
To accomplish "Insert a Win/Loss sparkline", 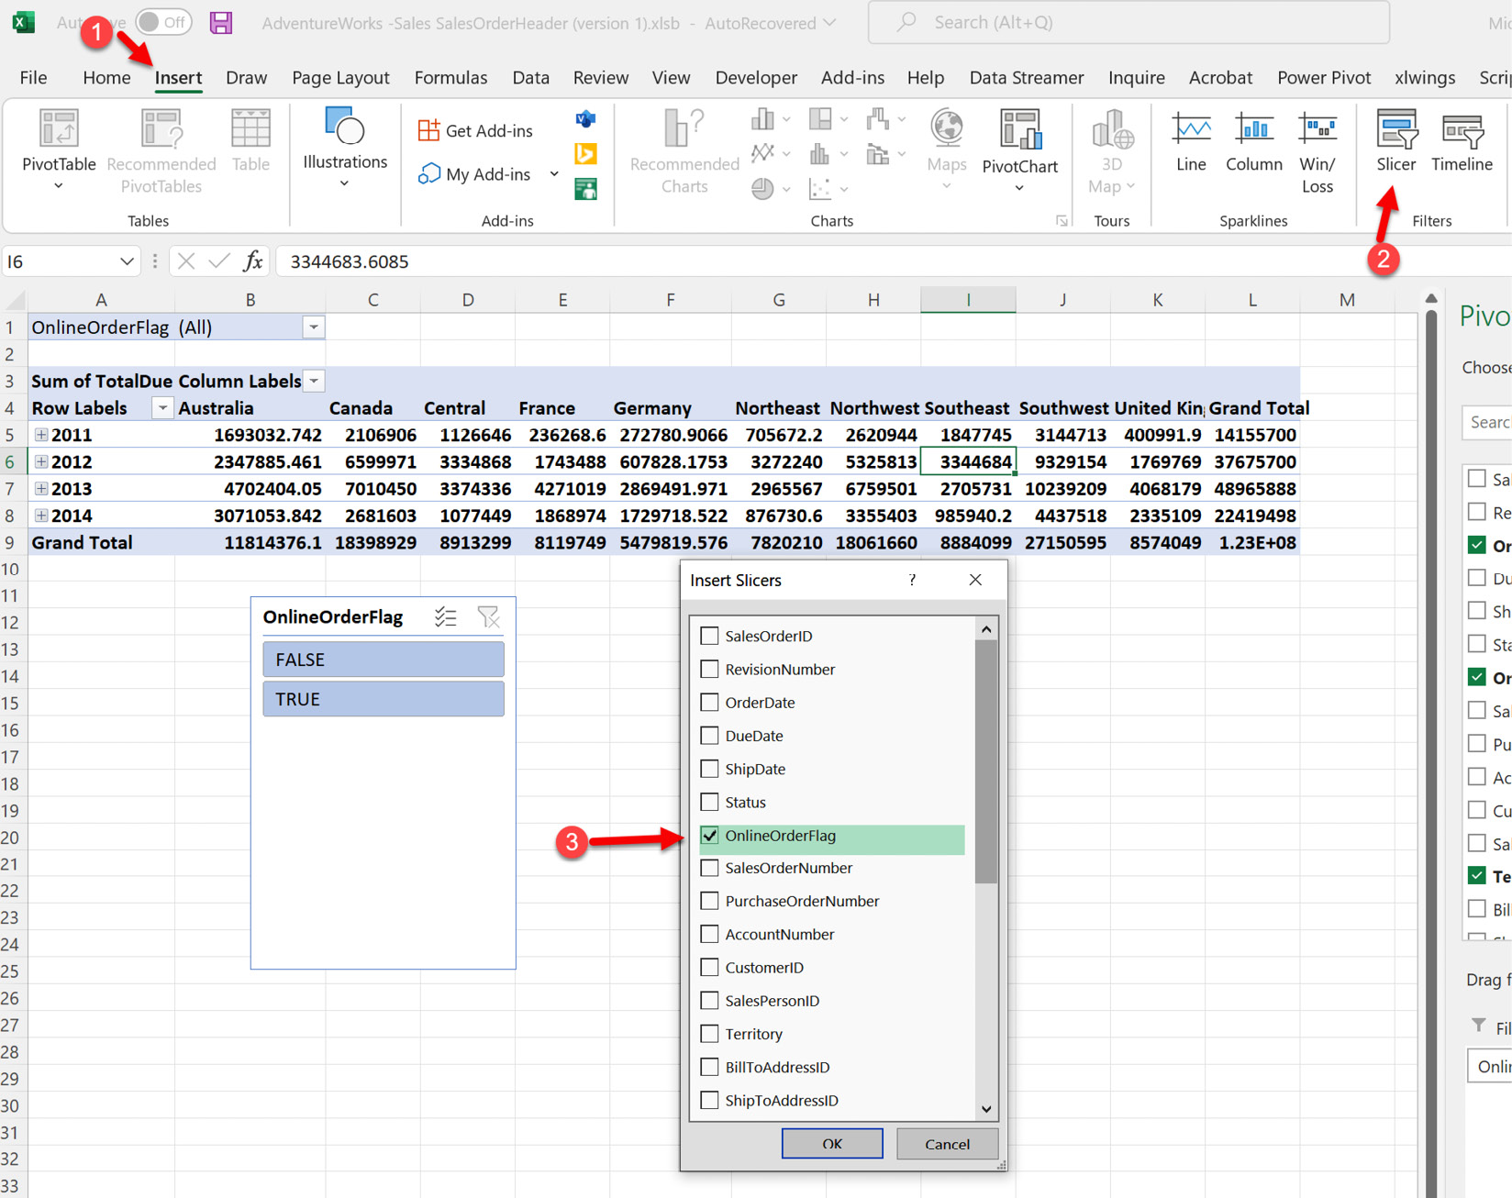I will (x=1317, y=151).
